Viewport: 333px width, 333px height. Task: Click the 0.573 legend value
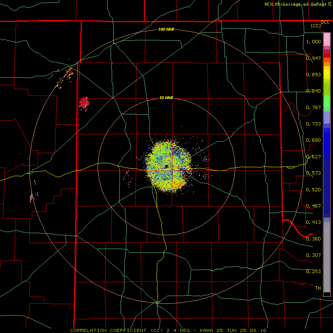tap(313, 173)
